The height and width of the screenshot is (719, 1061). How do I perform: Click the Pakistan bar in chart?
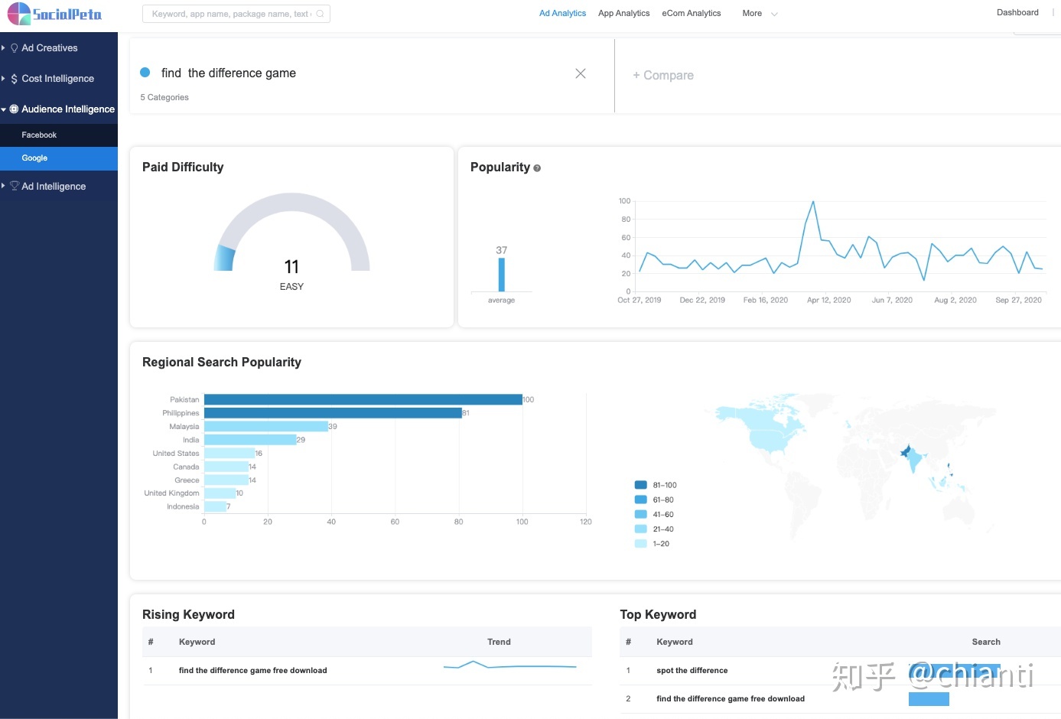click(363, 399)
